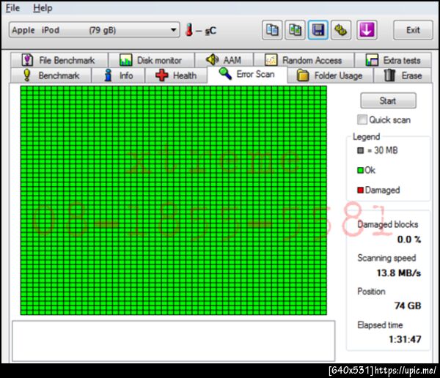This screenshot has width=440, height=378.
Task: Open the Apple iPod drive dropdown
Action: 95,30
